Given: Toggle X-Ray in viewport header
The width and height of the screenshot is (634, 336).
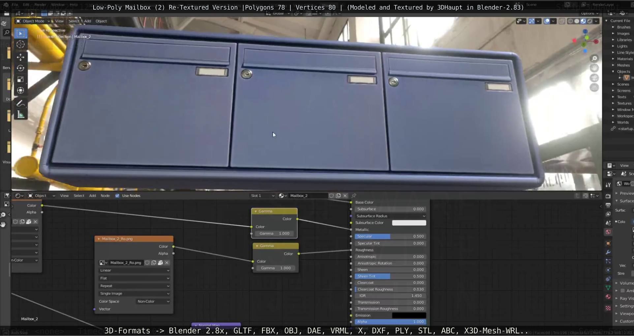Looking at the screenshot, I should 562,21.
